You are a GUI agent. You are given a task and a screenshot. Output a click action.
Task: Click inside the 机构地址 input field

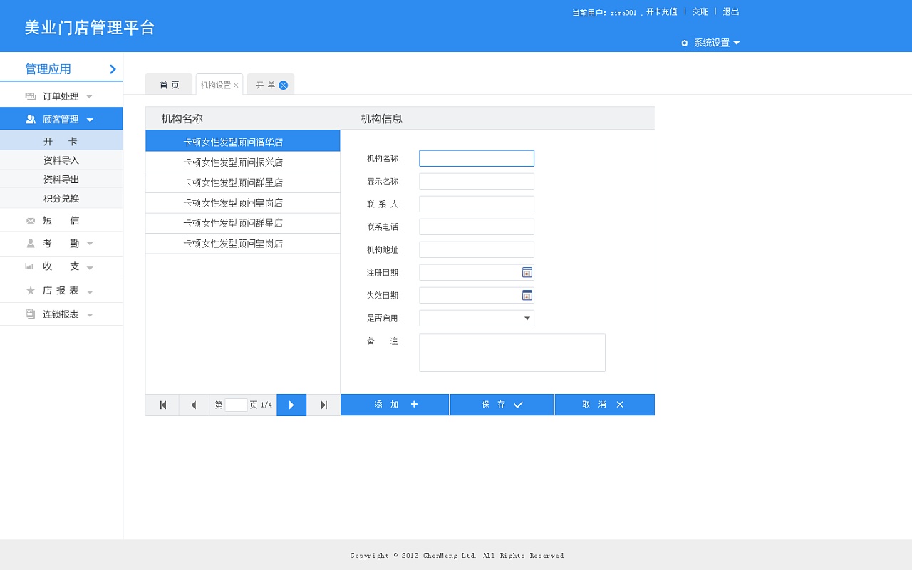[477, 249]
